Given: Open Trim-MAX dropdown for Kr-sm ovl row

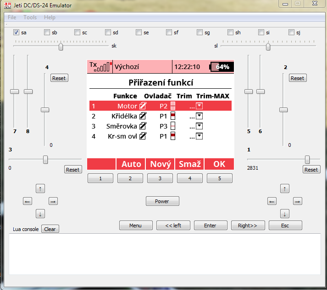Looking at the screenshot, I should [x=200, y=136].
